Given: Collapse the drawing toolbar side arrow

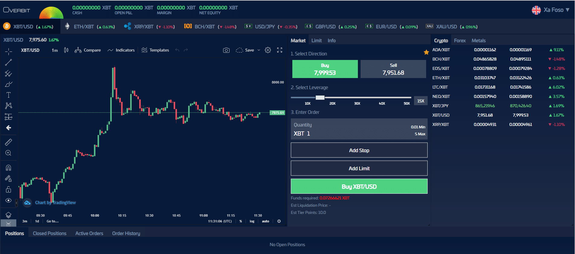Looking at the screenshot, I should pos(16,203).
